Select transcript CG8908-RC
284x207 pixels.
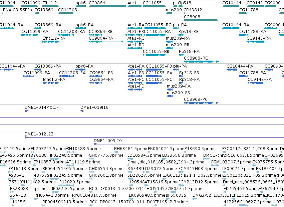(x=201, y=62)
